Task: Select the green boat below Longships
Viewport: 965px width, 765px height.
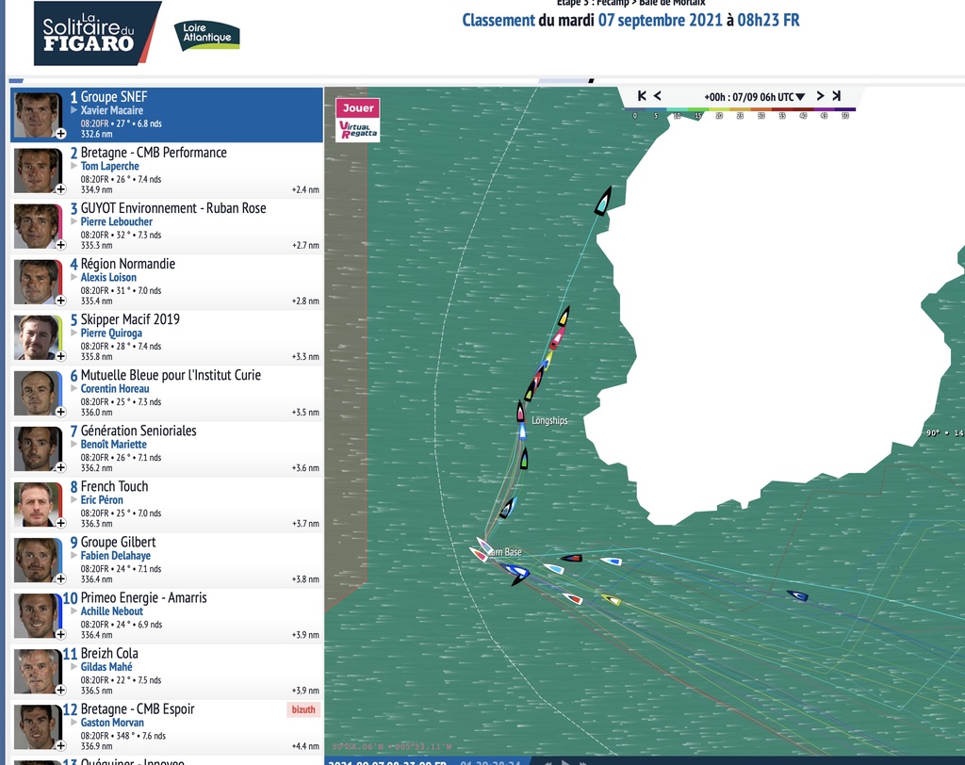Action: pyautogui.click(x=524, y=459)
